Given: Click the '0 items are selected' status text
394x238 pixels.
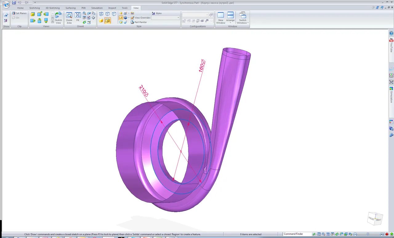Looking at the screenshot, I should point(251,234).
